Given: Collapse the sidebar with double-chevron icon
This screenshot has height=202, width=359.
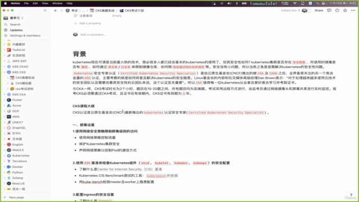Looking at the screenshot, I should click(45, 10).
